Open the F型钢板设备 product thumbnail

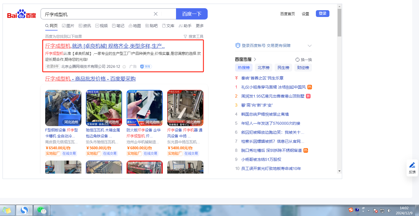[x=63, y=108]
